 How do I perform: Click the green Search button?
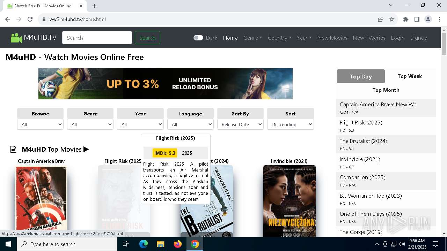tap(147, 38)
